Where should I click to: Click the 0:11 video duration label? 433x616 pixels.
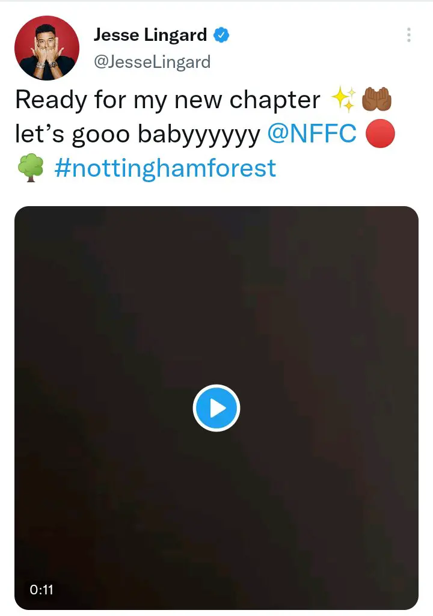coord(41,590)
